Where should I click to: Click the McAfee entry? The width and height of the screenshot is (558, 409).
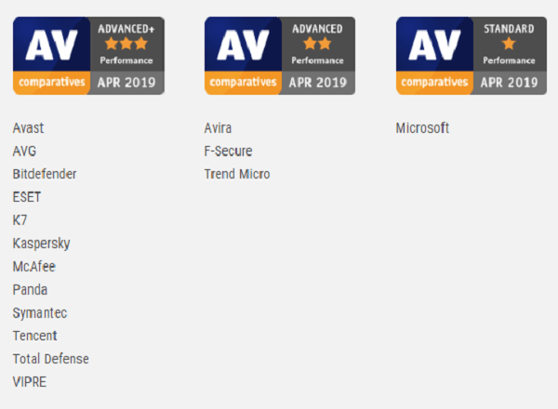pyautogui.click(x=34, y=267)
